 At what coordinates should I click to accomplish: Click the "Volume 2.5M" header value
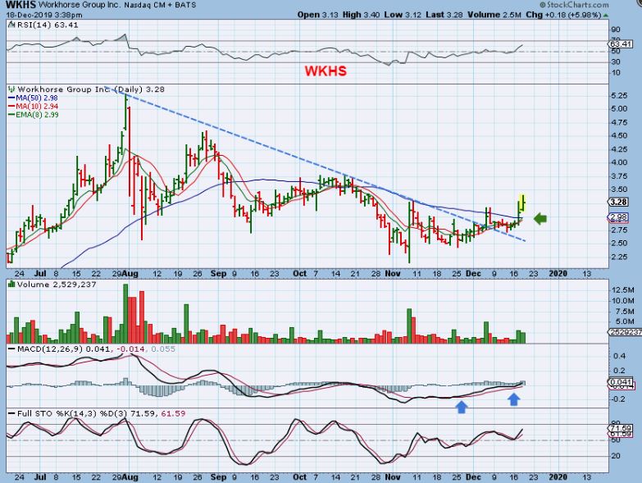(494, 15)
